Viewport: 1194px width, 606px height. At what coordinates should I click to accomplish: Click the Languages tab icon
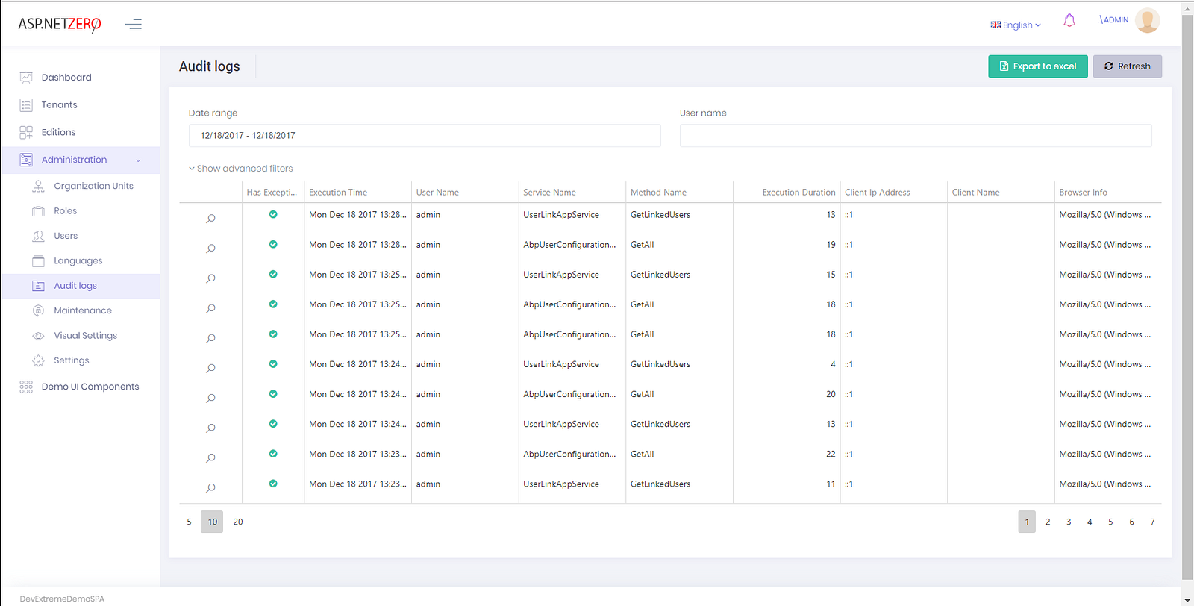38,261
